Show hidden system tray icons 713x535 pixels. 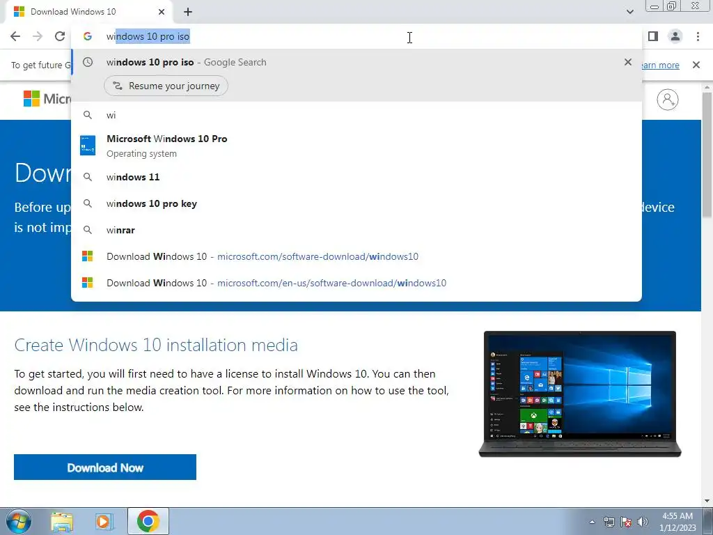pyautogui.click(x=592, y=522)
